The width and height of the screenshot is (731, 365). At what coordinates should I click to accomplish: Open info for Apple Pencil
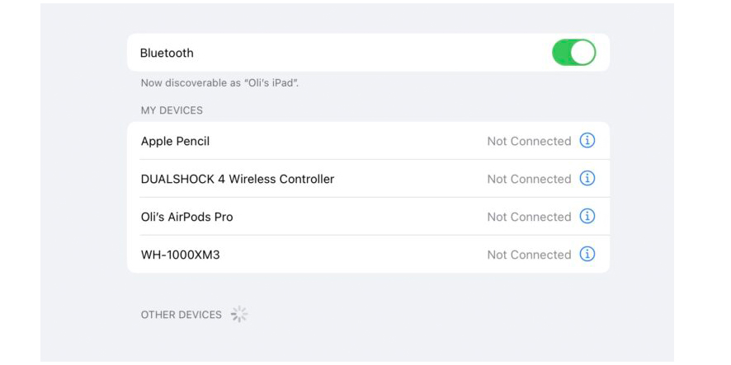pos(587,140)
